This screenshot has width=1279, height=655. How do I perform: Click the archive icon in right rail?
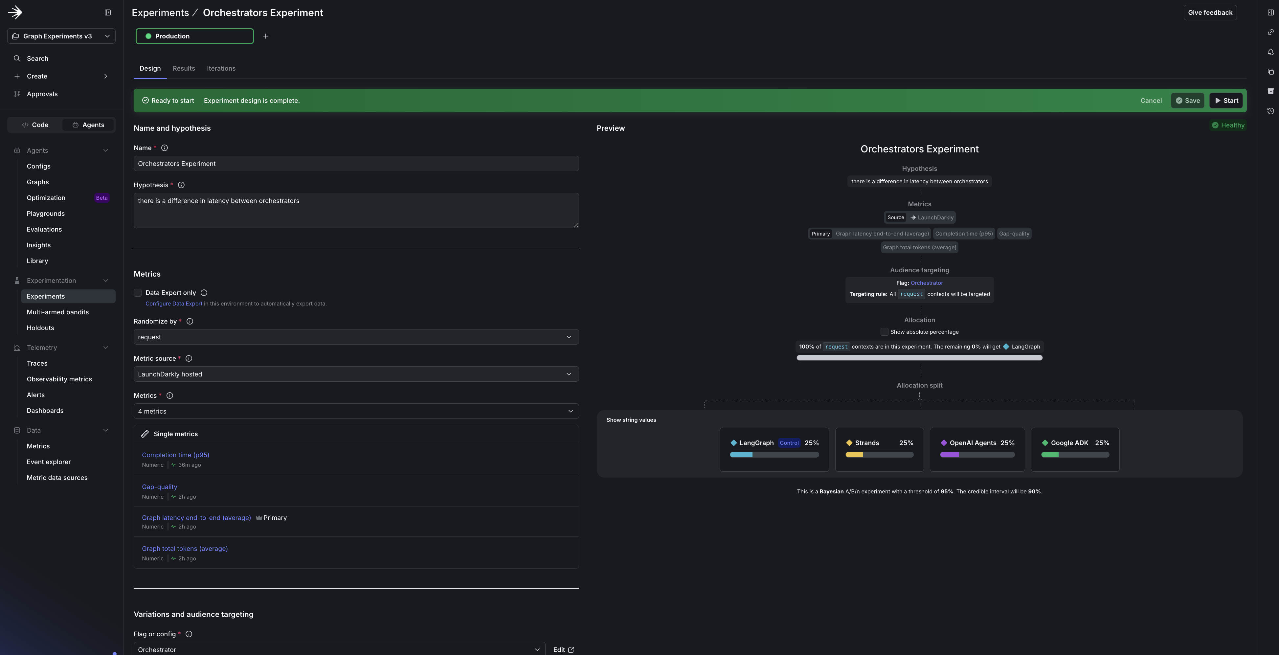coord(1270,91)
